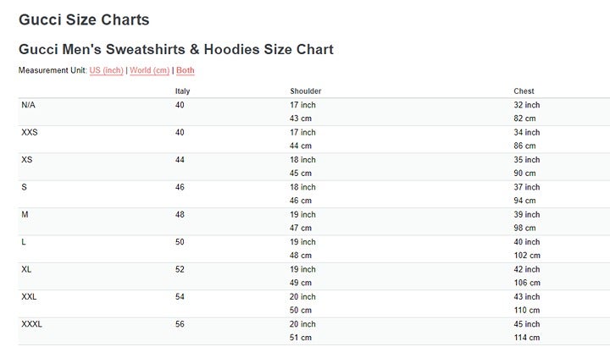
Task: Click the Shoulder column header
Action: click(x=306, y=91)
